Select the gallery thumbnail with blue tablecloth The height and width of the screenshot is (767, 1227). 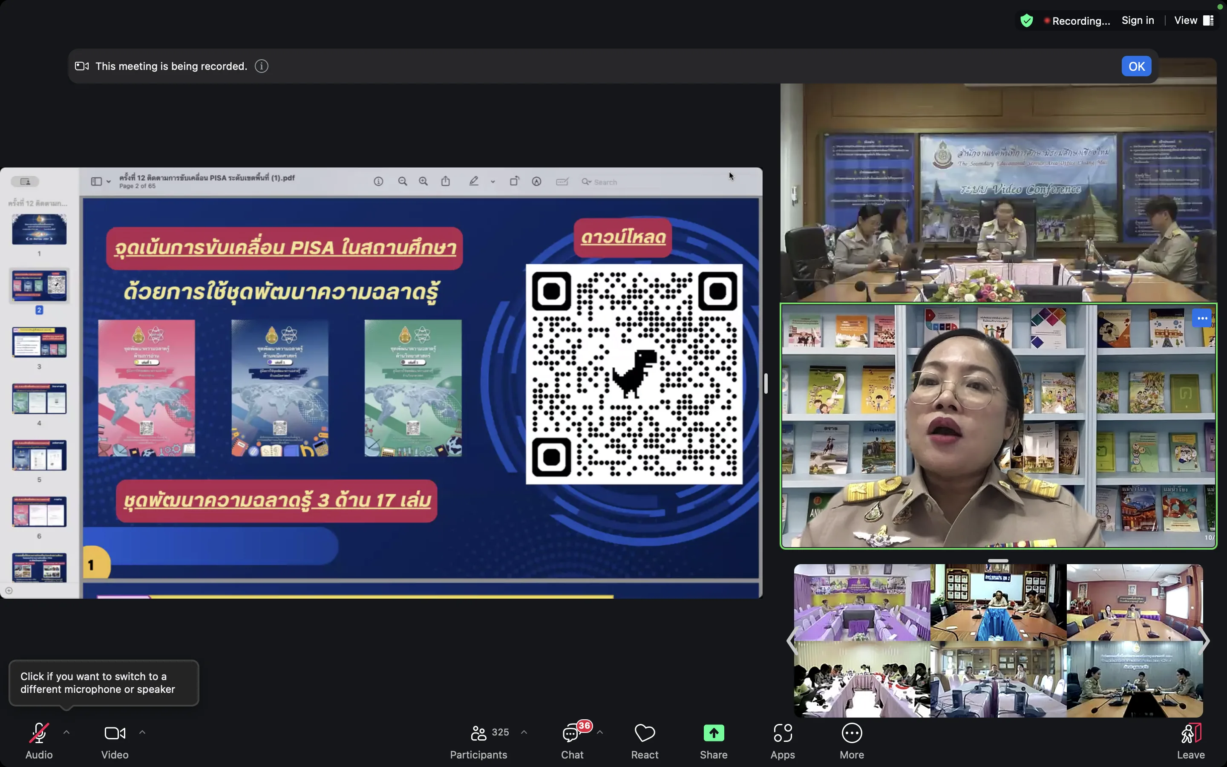998,603
